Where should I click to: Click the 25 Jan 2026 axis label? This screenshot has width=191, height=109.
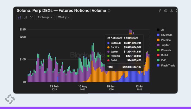[111, 88]
